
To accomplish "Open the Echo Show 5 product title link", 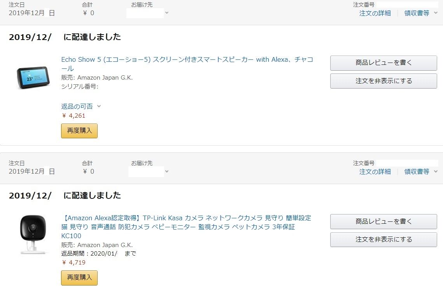I will click(187, 64).
